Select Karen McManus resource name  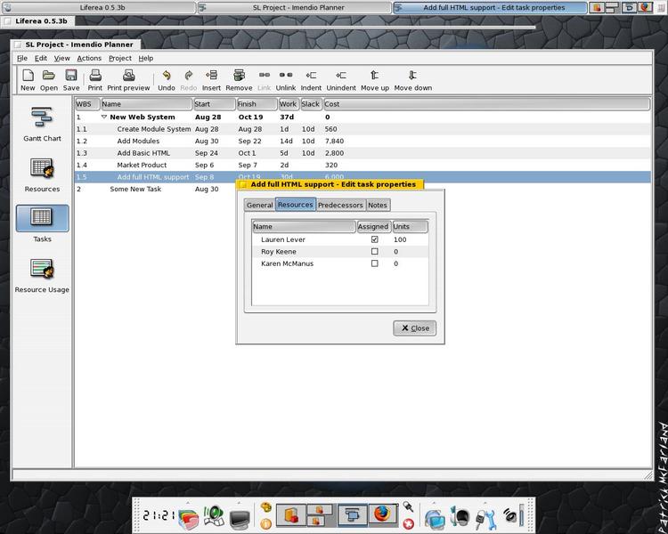pyautogui.click(x=287, y=263)
